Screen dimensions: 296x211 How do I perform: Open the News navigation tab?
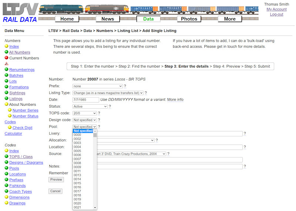coord(108,19)
